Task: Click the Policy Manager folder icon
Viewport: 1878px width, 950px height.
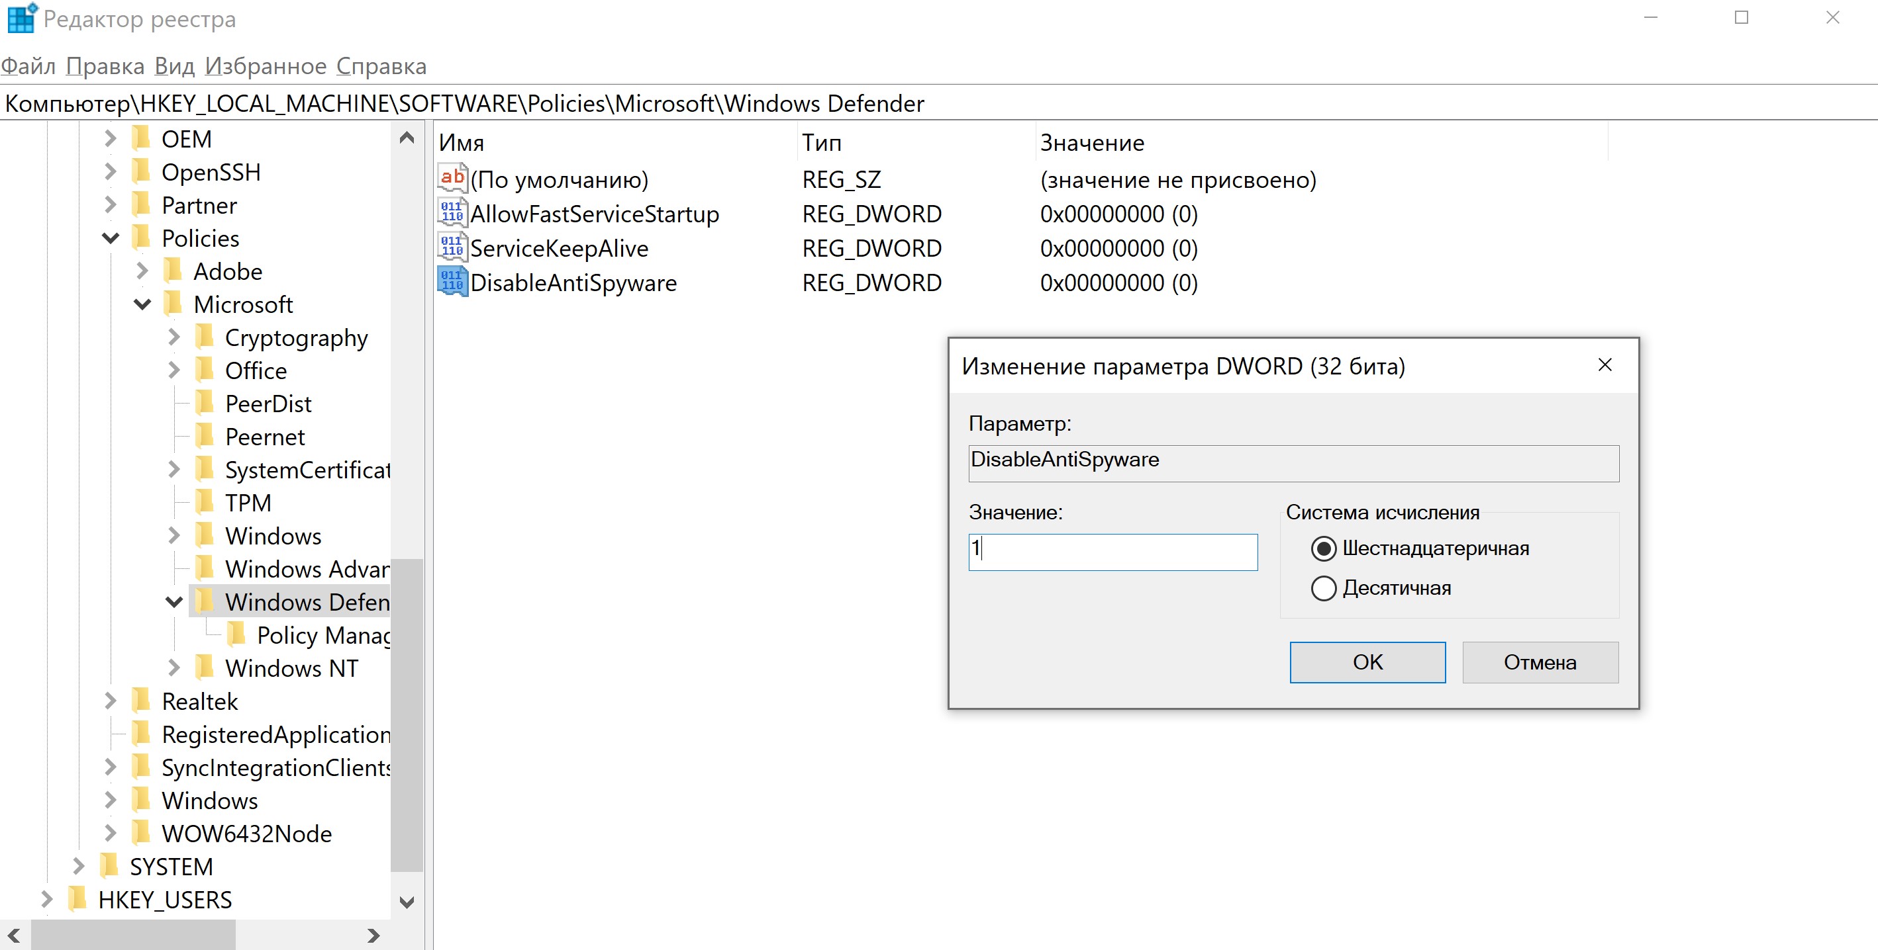Action: pyautogui.click(x=238, y=634)
